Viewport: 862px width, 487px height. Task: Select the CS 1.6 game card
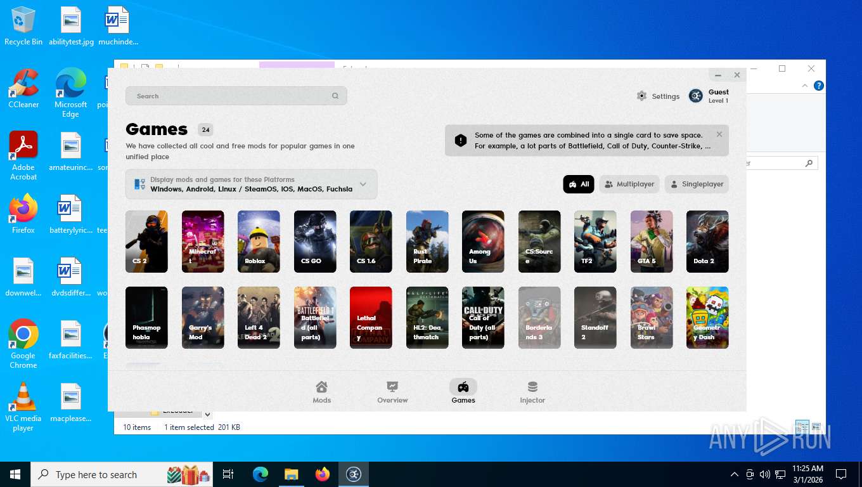tap(371, 242)
